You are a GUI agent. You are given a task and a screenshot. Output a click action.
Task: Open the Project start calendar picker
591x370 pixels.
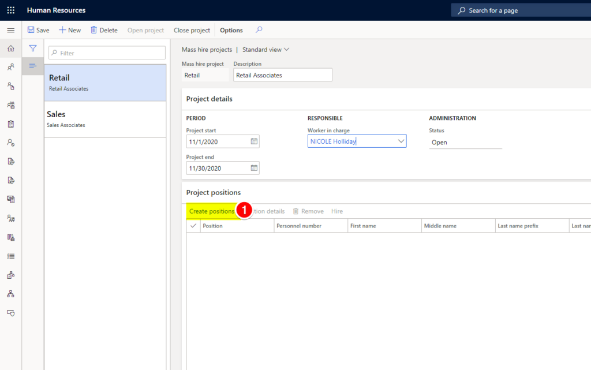tap(254, 141)
